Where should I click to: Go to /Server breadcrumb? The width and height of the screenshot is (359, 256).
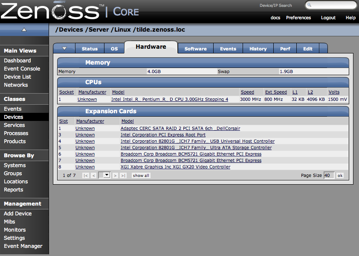pyautogui.click(x=97, y=29)
